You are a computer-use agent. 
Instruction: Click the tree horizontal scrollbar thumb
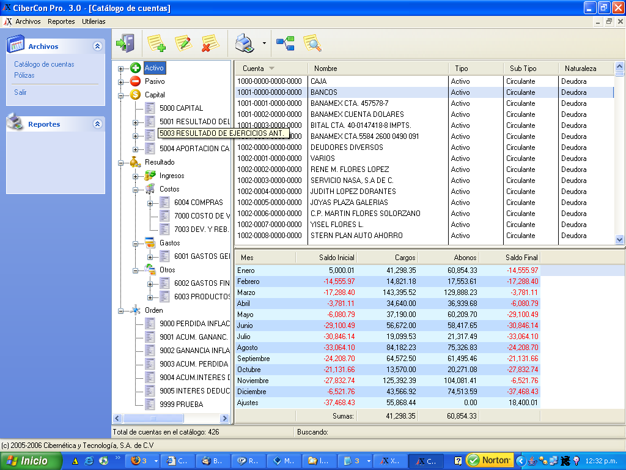tap(153, 419)
